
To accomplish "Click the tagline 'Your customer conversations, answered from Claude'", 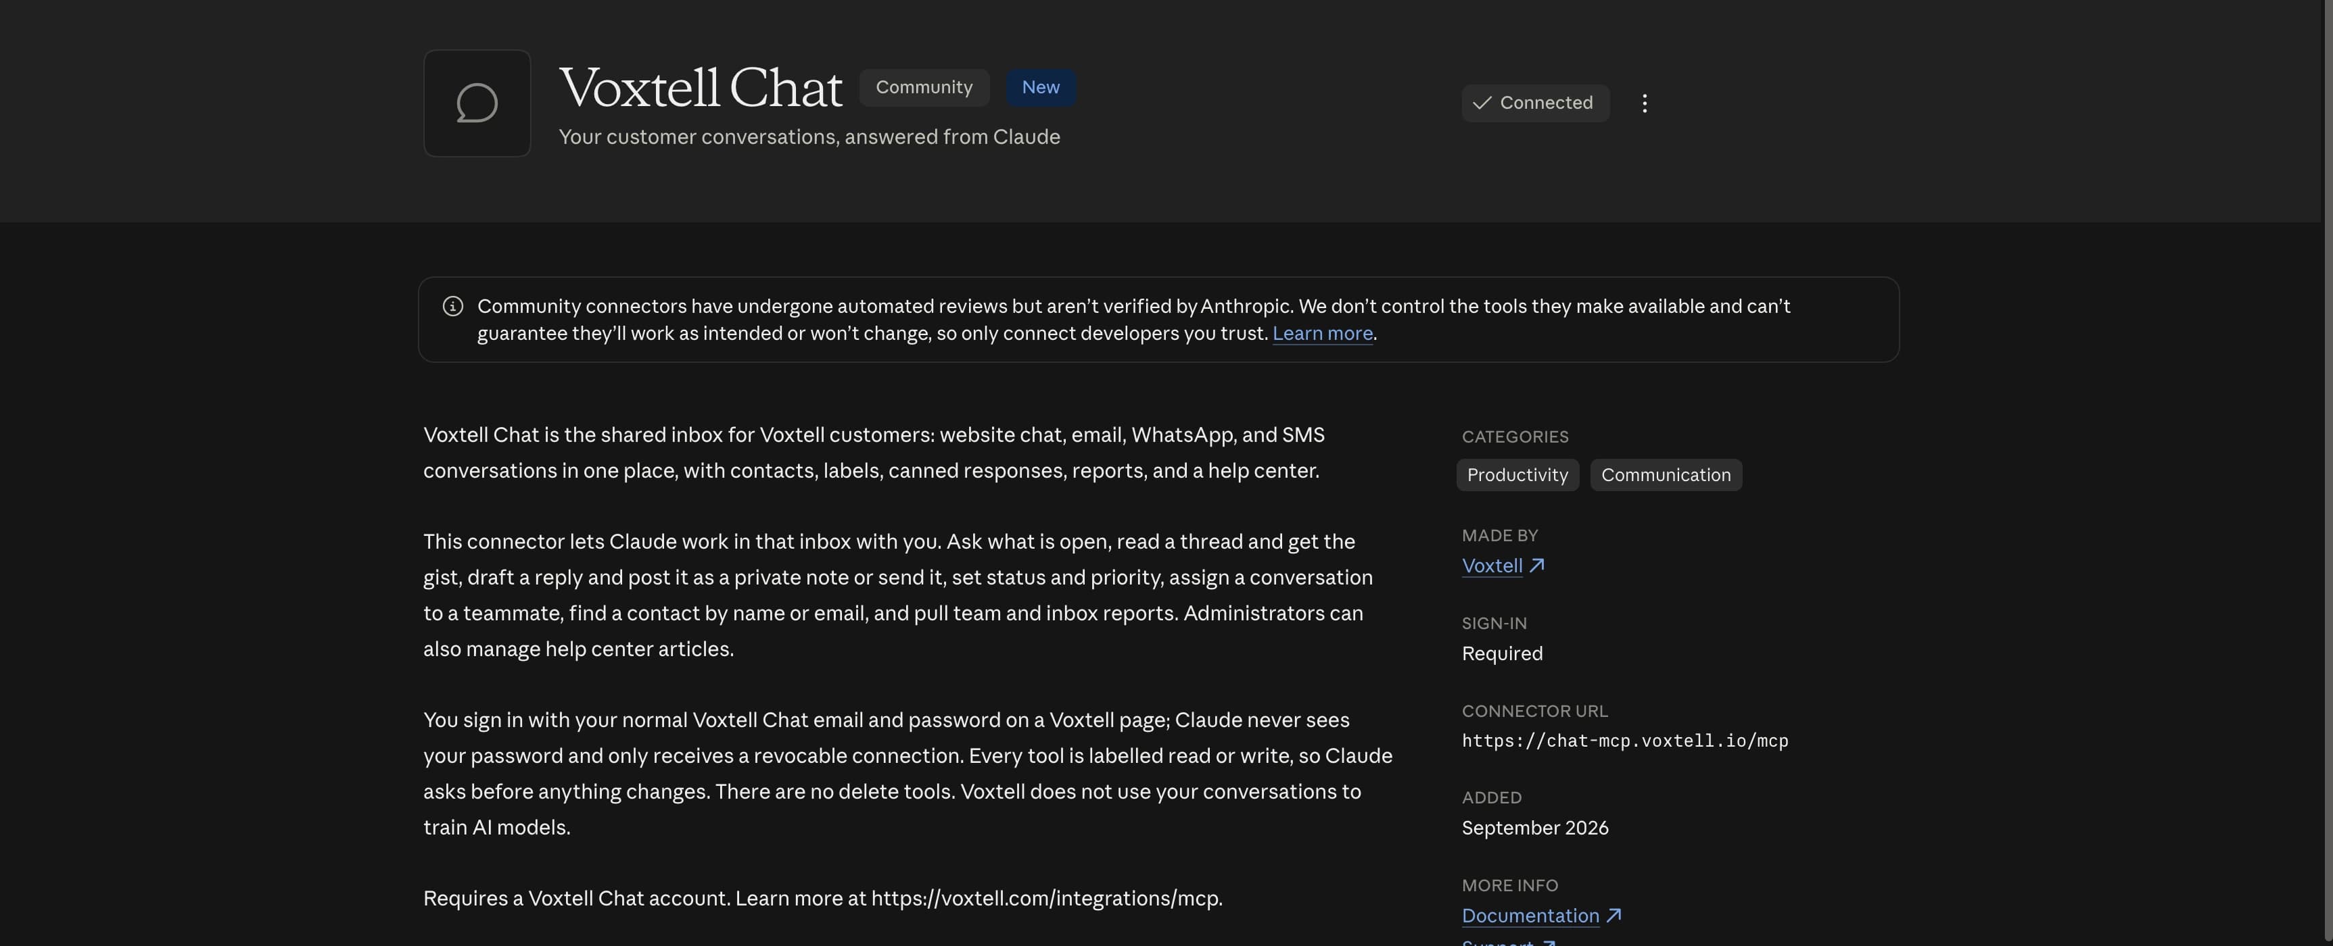I will 809,136.
